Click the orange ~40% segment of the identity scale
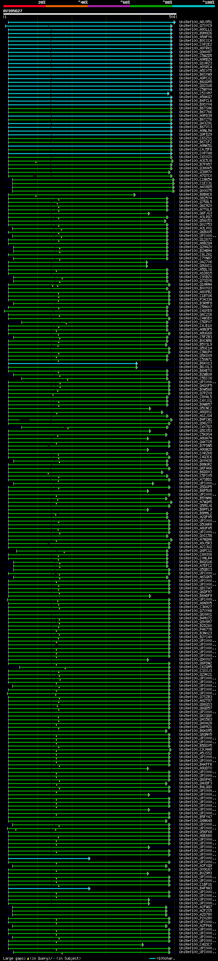 coord(67,6)
